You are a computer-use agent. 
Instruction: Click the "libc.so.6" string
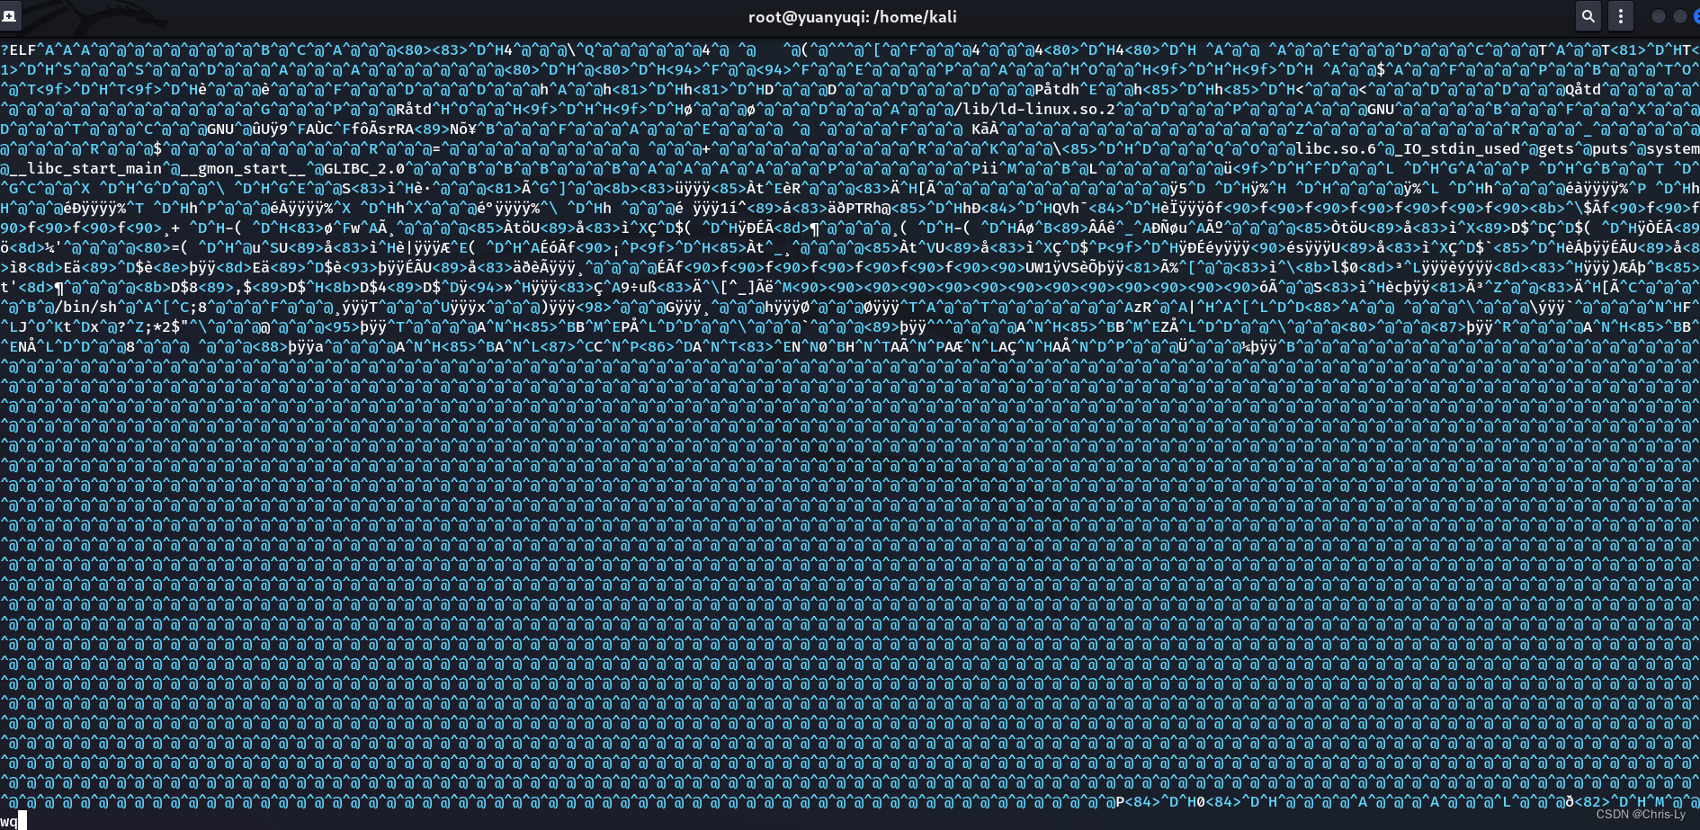point(1336,149)
